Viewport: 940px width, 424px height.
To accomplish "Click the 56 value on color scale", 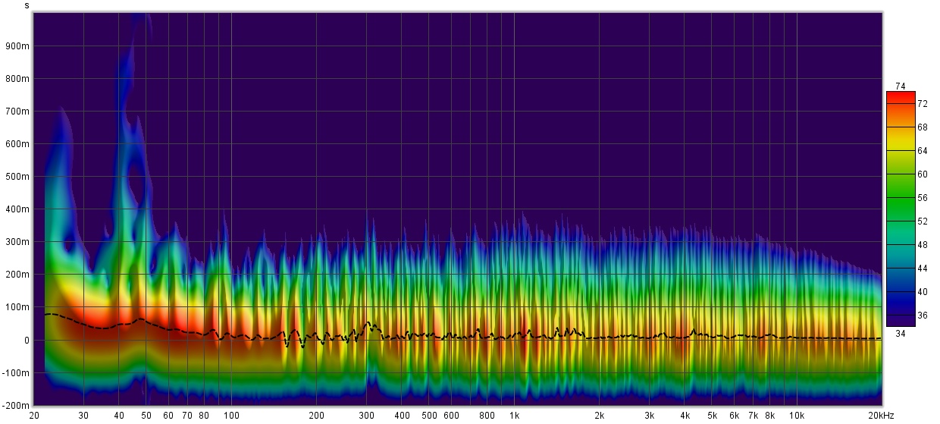I will pyautogui.click(x=923, y=197).
